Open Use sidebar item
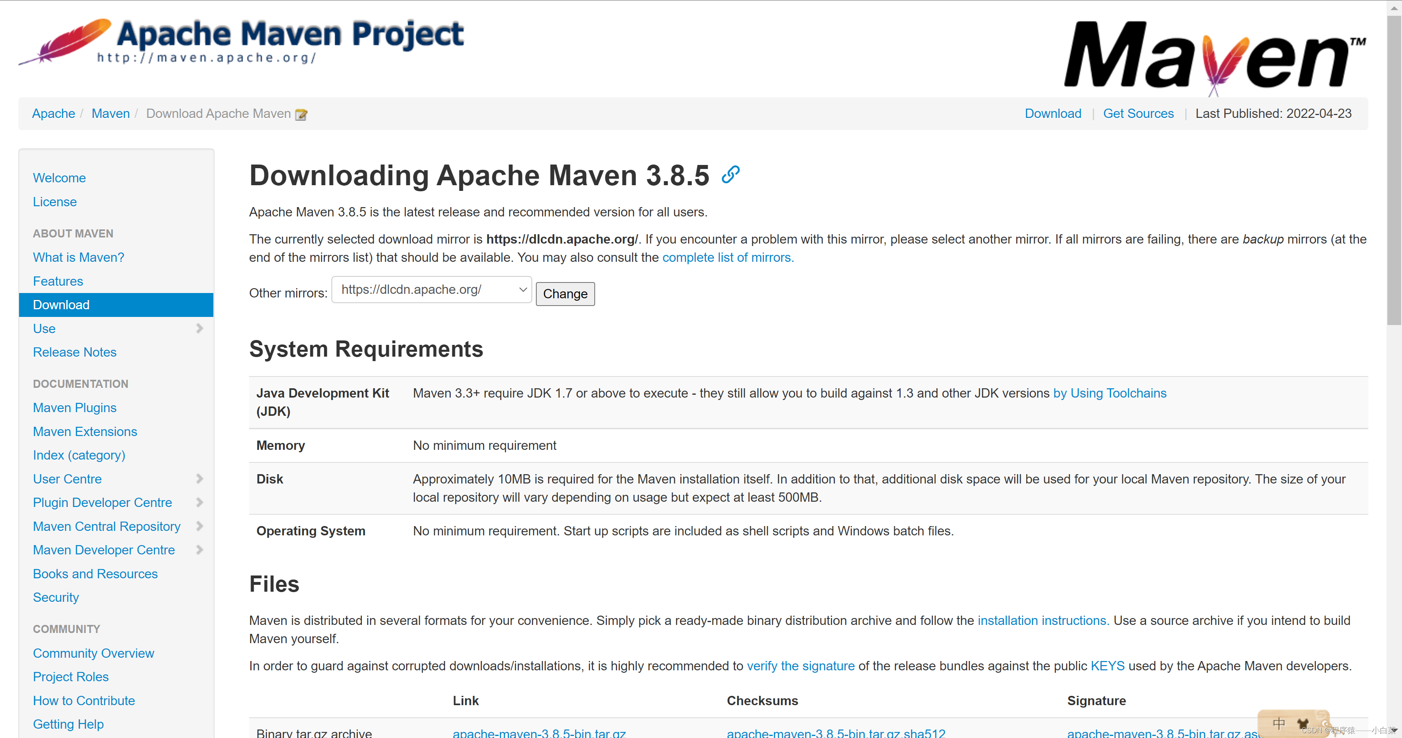This screenshot has height=738, width=1402. click(44, 329)
